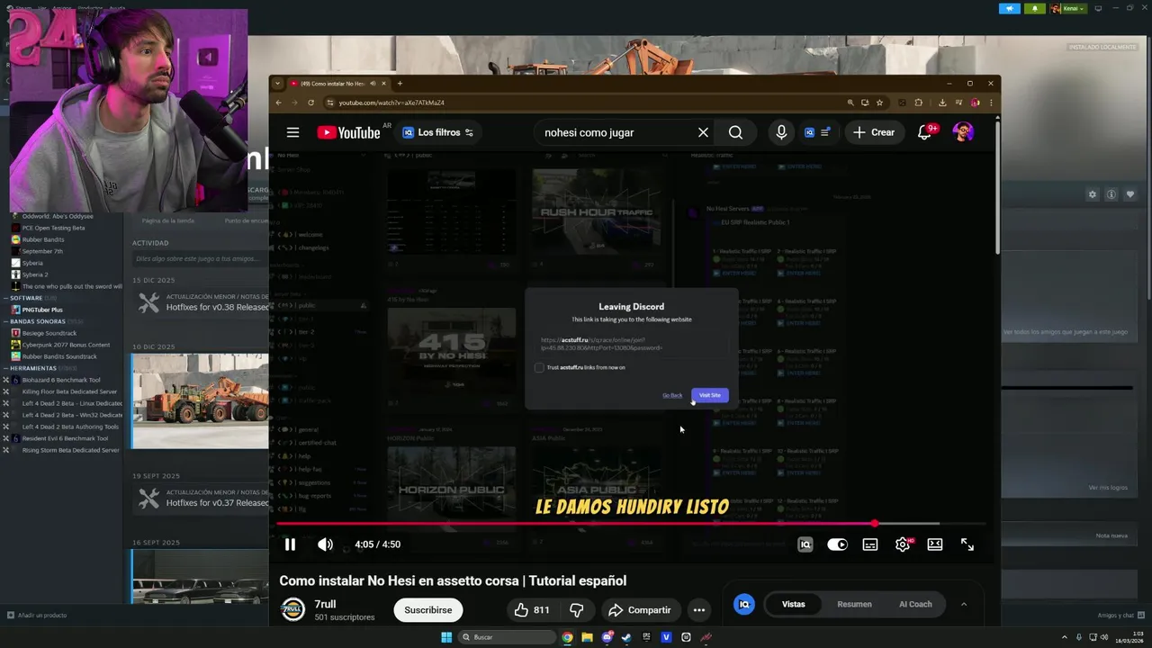Bookmark the page with the star icon
1152x648 pixels.
(x=879, y=103)
